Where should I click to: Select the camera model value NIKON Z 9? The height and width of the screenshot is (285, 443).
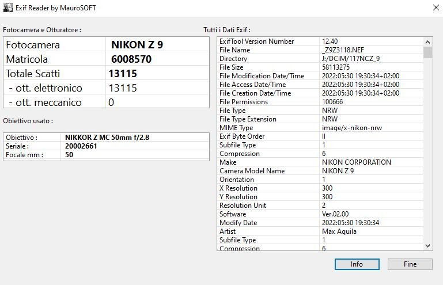click(x=137, y=45)
